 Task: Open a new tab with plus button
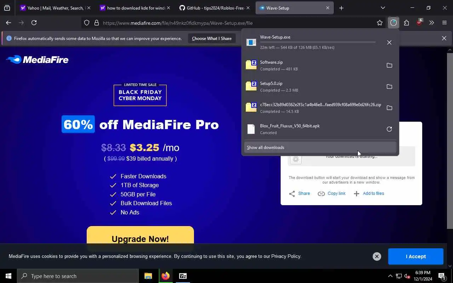pyautogui.click(x=341, y=8)
